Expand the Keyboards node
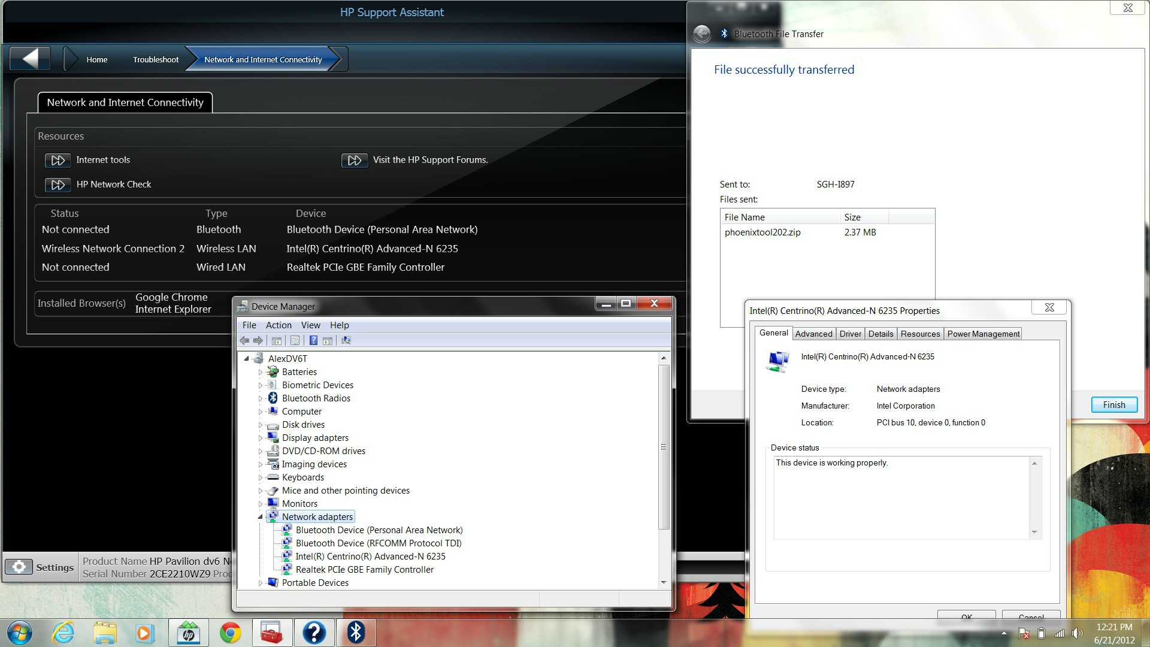This screenshot has height=647, width=1150. pyautogui.click(x=260, y=477)
